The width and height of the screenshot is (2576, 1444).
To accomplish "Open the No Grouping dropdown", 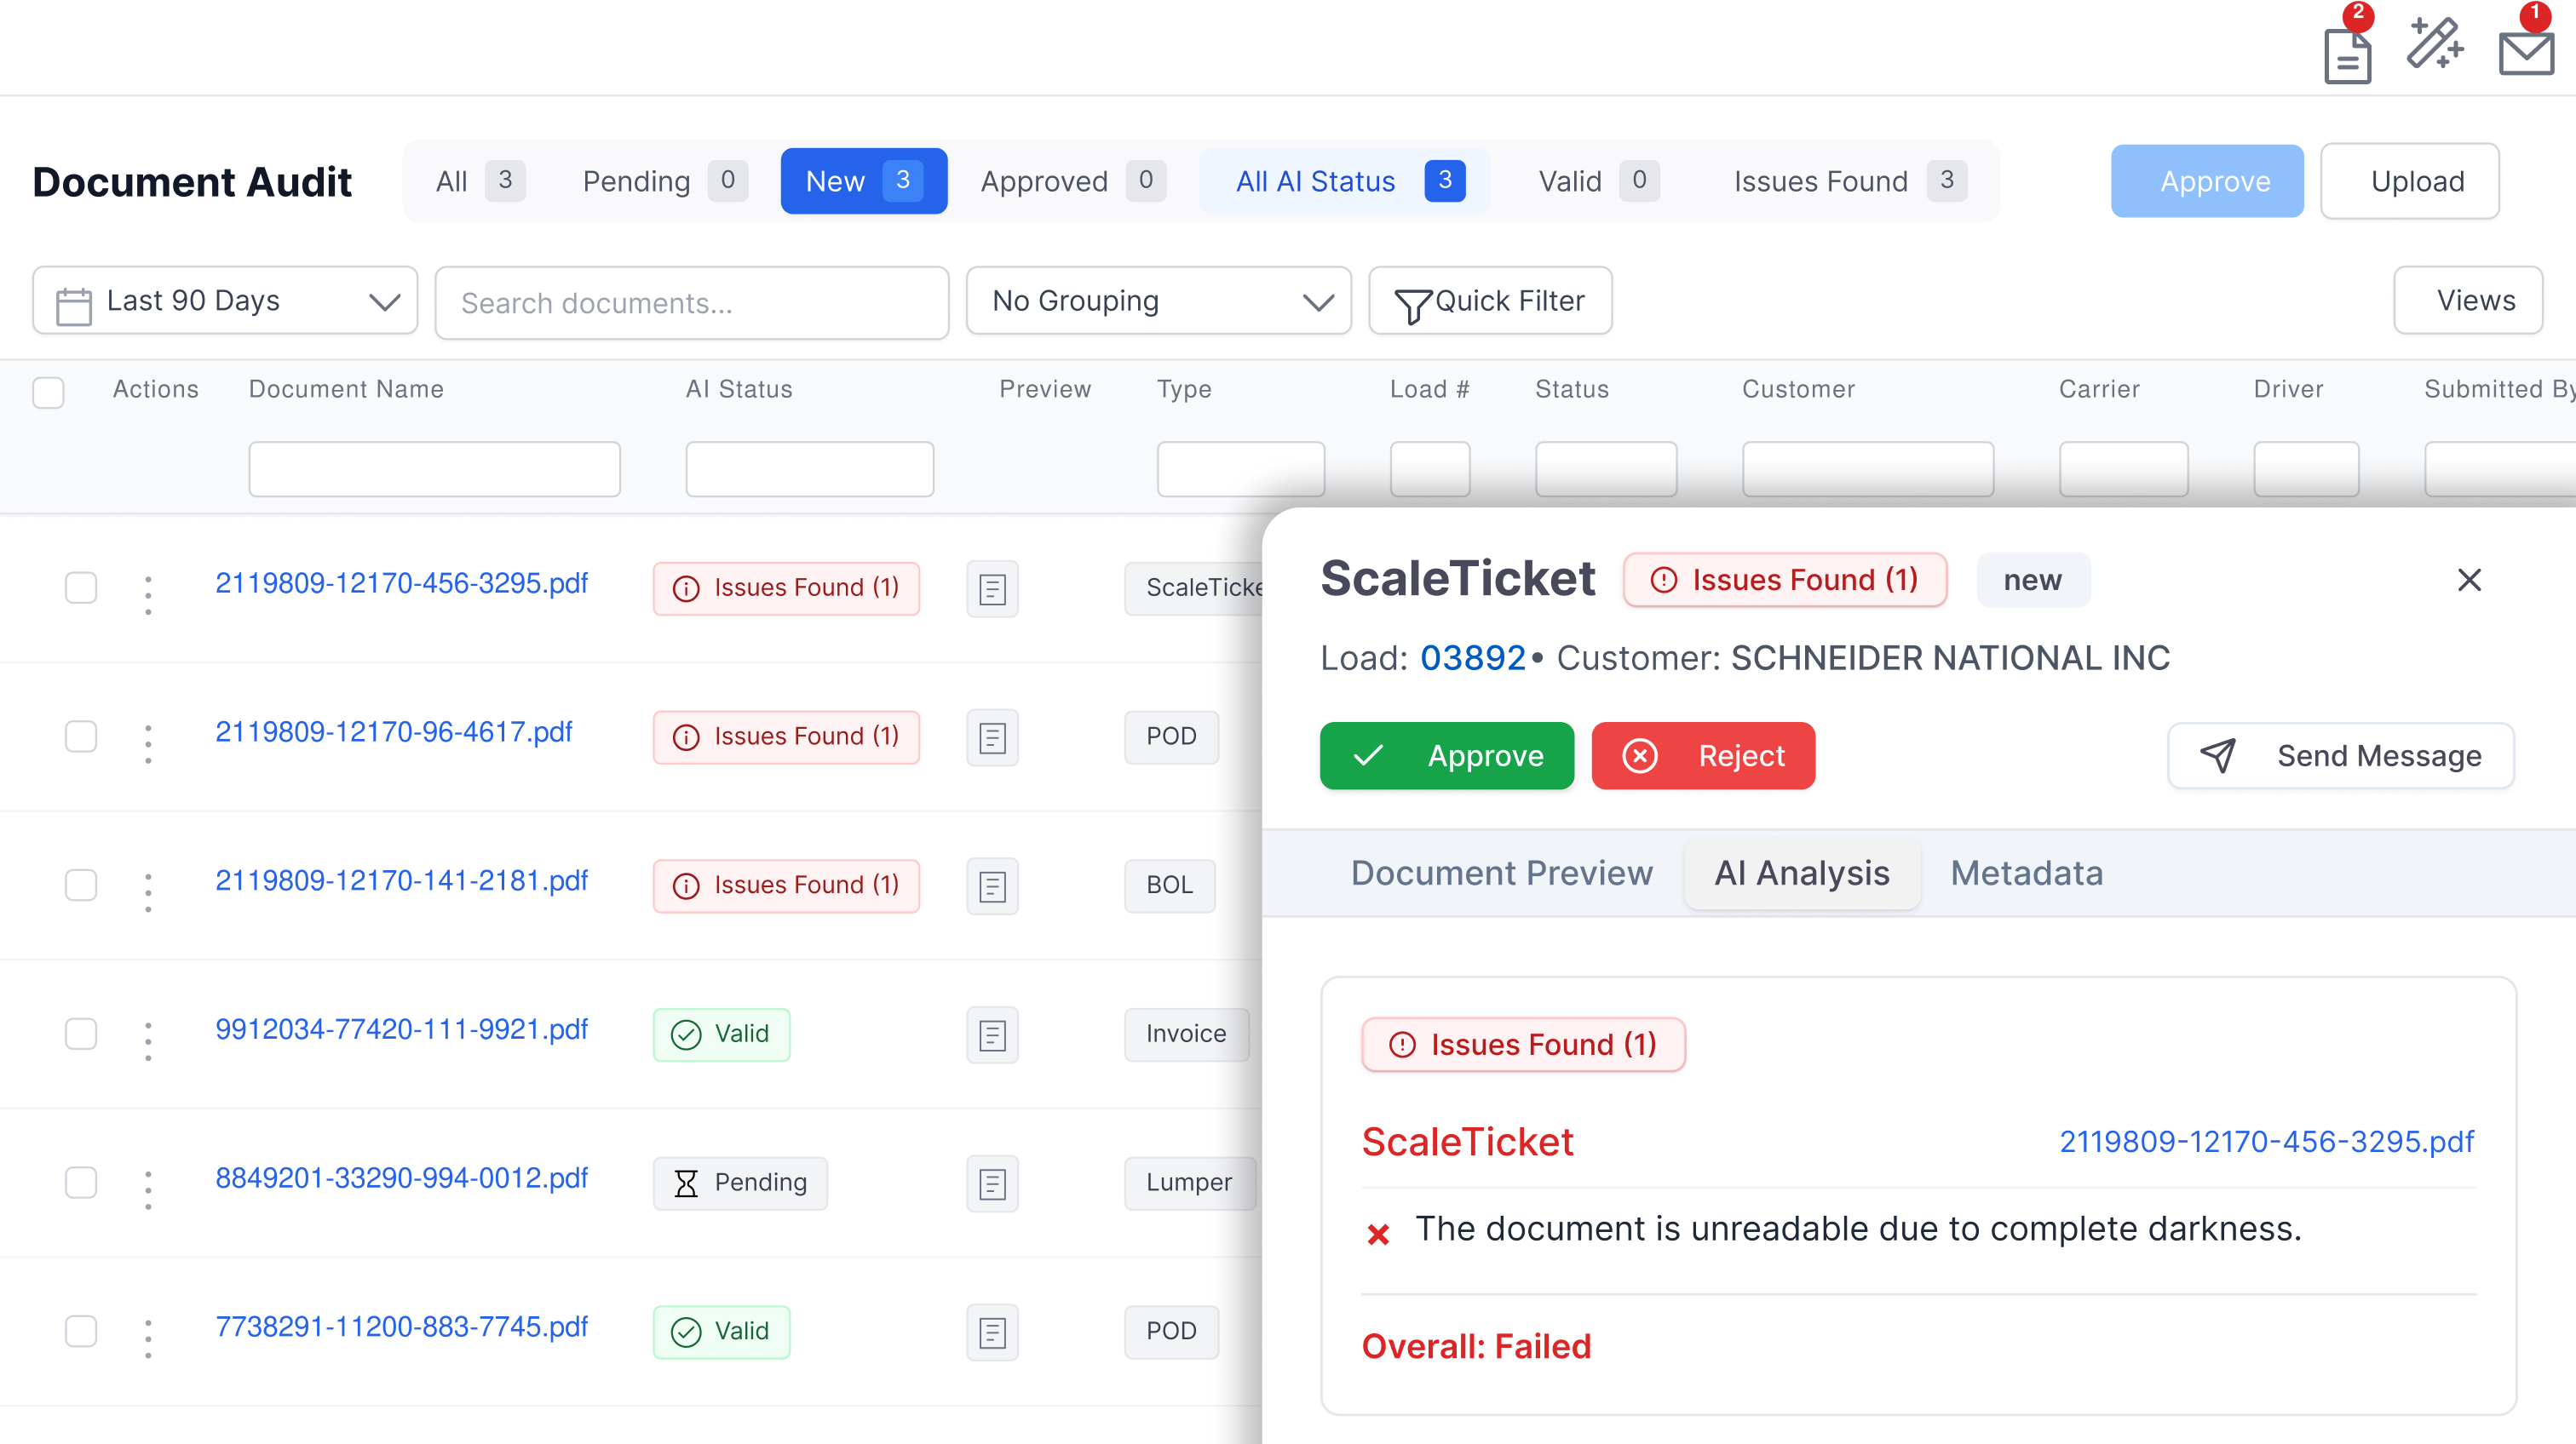I will [x=1159, y=301].
